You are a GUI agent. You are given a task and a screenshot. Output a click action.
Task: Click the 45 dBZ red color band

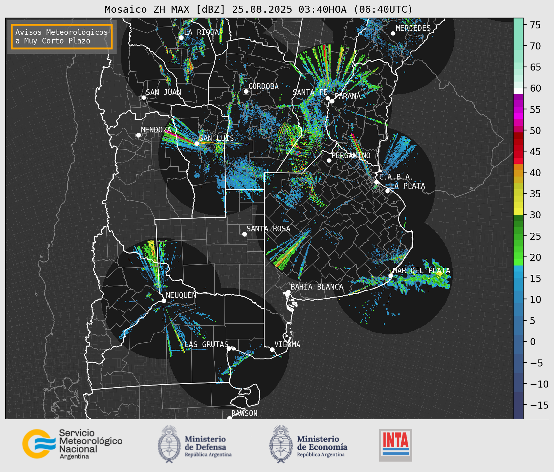pos(518,152)
